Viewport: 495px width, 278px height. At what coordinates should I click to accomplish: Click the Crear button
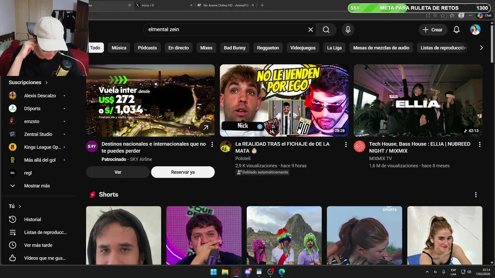tap(433, 30)
